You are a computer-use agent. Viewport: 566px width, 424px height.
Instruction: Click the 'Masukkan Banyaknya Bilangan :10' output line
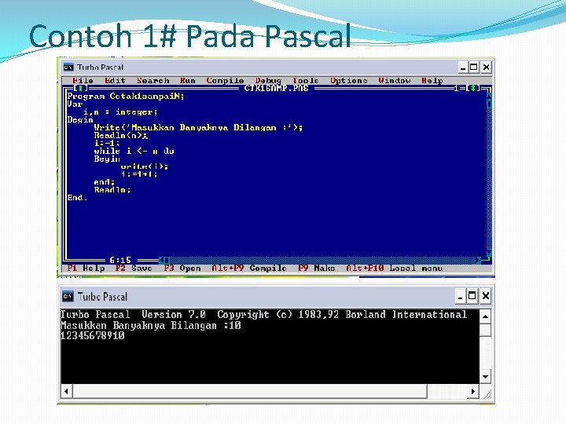click(x=151, y=325)
